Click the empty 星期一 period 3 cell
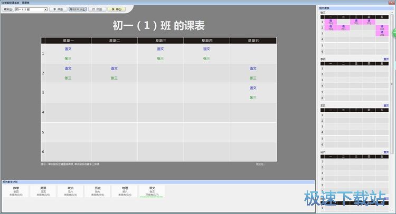 pyautogui.click(x=68, y=93)
